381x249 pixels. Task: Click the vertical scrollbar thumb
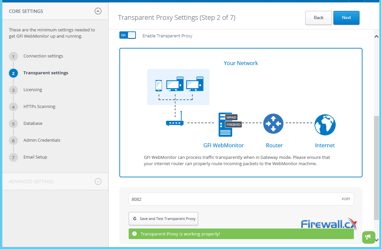pyautogui.click(x=376, y=168)
